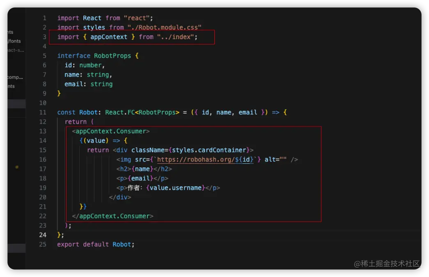Viewport: 429px width, 277px height.
Task: Click "value.username" on line 19
Action: [175, 188]
